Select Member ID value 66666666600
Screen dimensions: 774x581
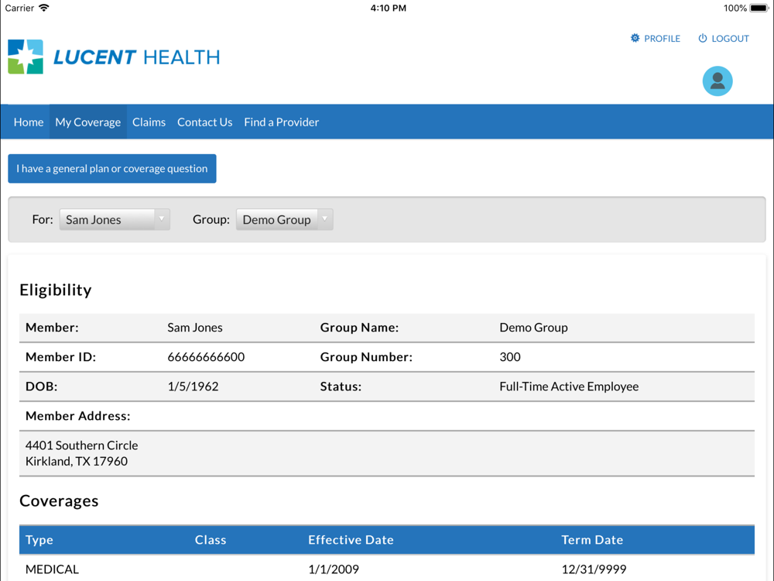206,356
